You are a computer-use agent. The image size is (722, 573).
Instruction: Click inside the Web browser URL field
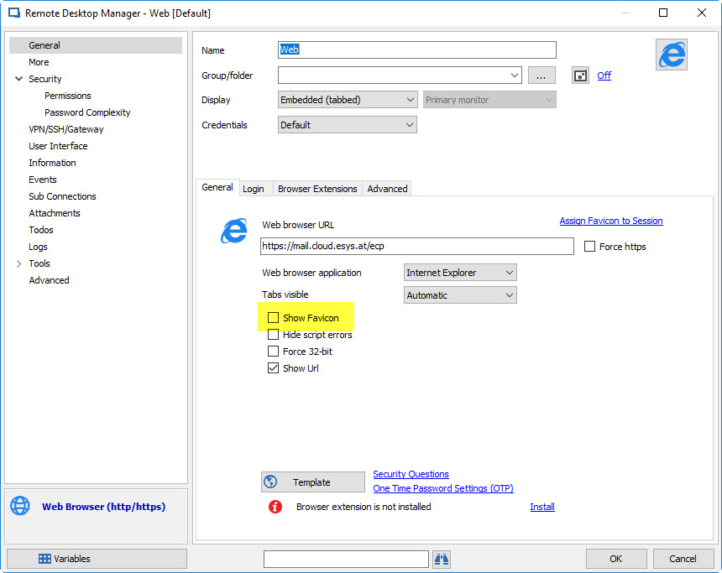(416, 246)
